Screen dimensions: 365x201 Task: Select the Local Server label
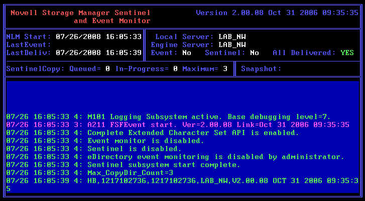click(x=184, y=36)
